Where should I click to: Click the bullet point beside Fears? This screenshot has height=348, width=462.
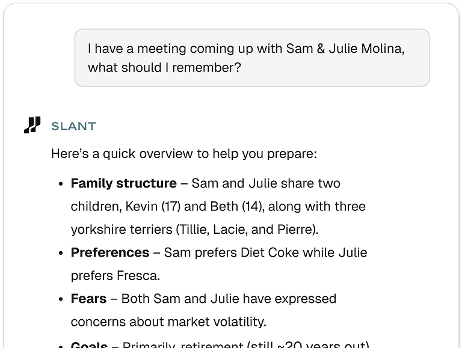(x=61, y=299)
